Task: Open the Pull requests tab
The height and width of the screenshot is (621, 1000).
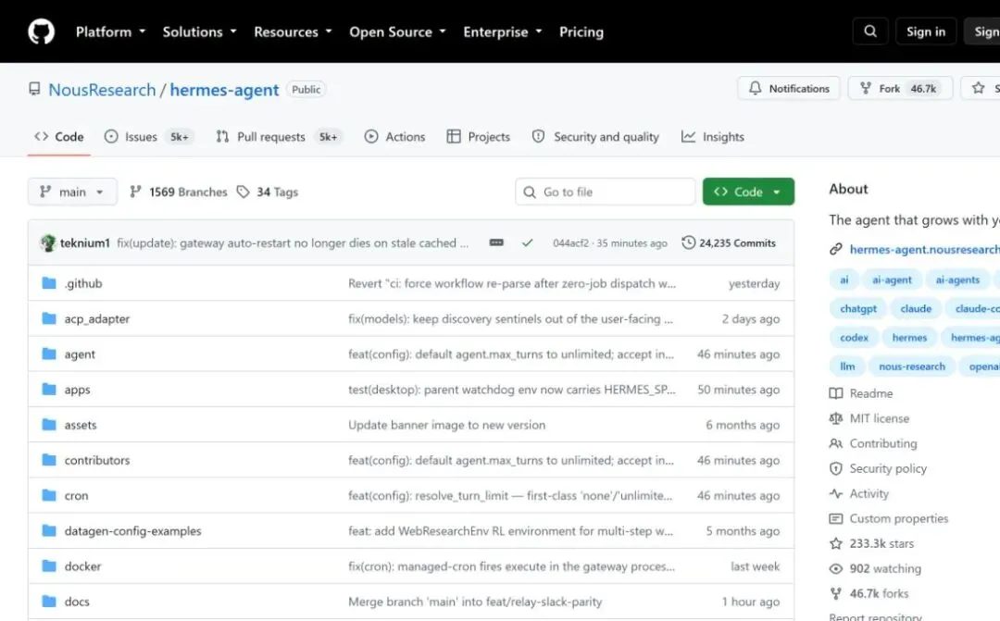Action: pos(280,136)
